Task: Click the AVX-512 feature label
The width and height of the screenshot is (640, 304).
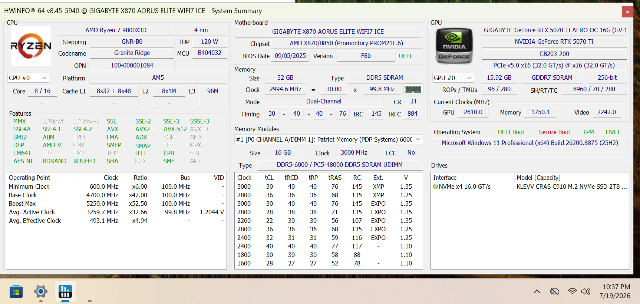Action: [175, 129]
